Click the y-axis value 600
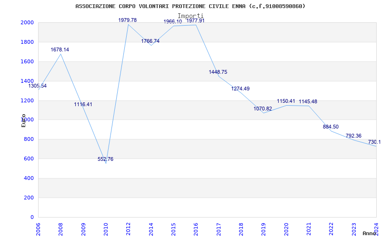The image size is (381, 238). (x=29, y=159)
